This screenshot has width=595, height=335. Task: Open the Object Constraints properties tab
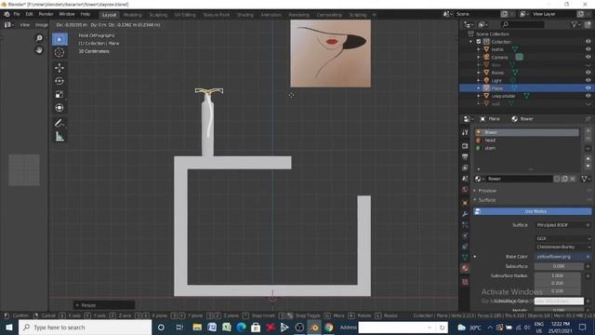click(465, 247)
